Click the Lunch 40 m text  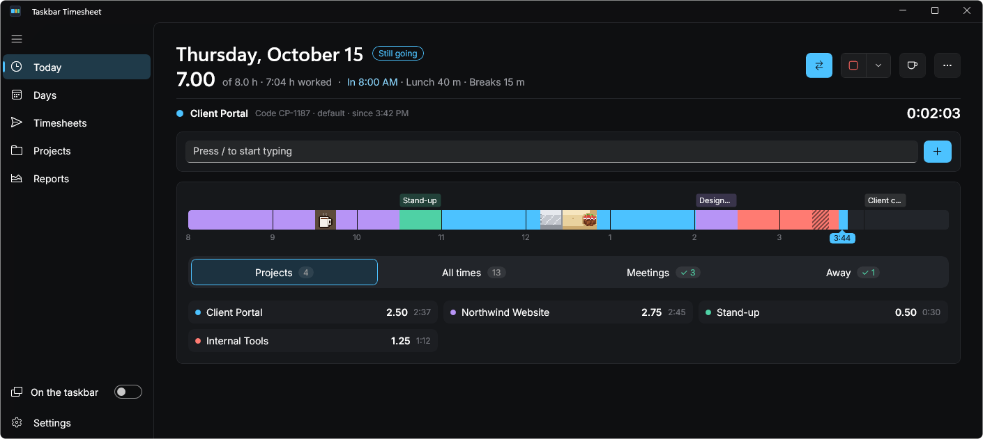[433, 82]
